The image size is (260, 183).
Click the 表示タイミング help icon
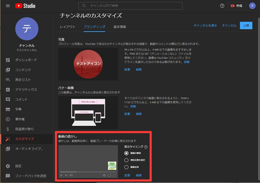coord(146,147)
